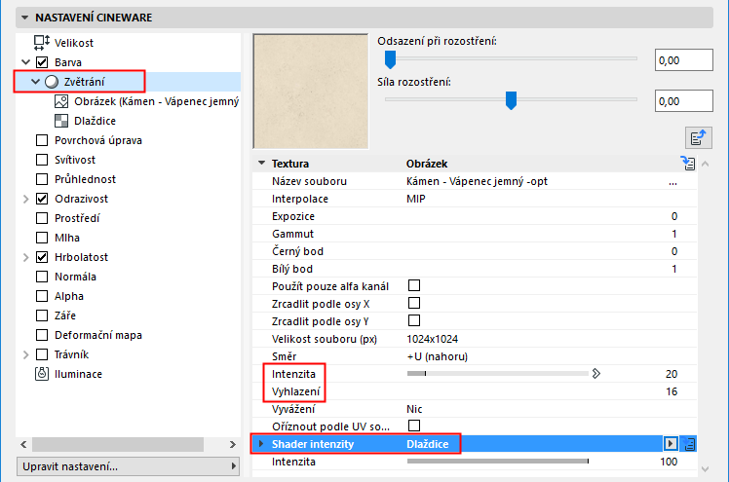Click the play arrow button in Shader intenzity row
Screen dimensions: 729x482
tap(671, 444)
